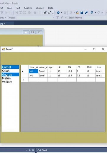Sort by the FR column header
The height and width of the screenshot is (153, 107).
(x=81, y=67)
